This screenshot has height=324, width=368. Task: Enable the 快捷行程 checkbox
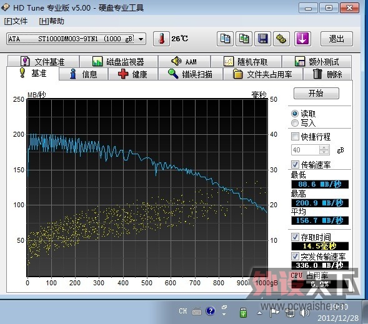coord(295,137)
